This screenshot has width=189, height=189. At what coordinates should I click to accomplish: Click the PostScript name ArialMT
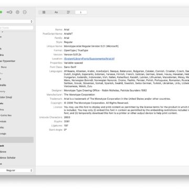pos(68,34)
